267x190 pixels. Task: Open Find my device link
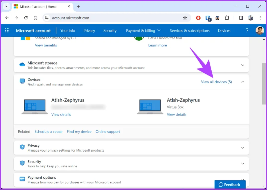[x=79, y=132]
